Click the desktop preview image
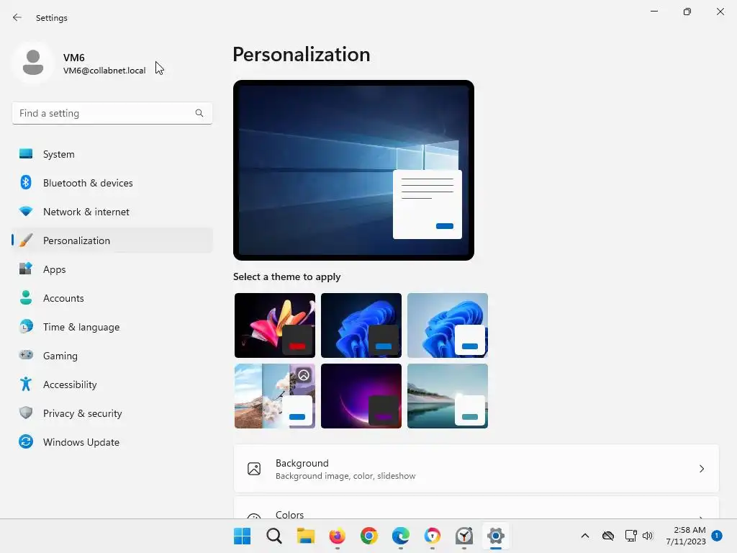737x553 pixels. point(353,170)
